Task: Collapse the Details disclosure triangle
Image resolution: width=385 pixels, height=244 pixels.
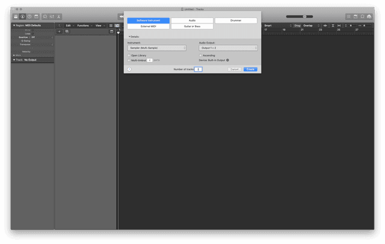Action: pos(129,37)
